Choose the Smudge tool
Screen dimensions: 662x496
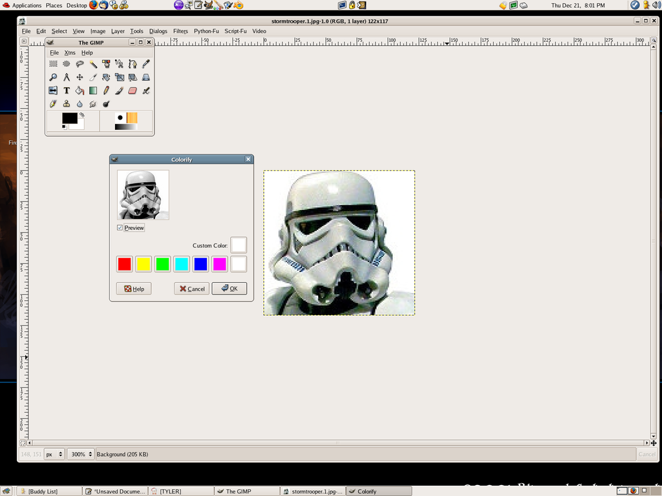click(92, 103)
